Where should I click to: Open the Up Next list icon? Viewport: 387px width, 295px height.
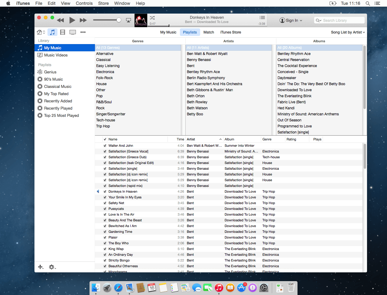tap(262, 18)
